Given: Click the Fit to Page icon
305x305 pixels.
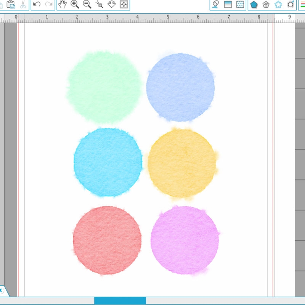Looking at the screenshot, I should [x=124, y=4].
